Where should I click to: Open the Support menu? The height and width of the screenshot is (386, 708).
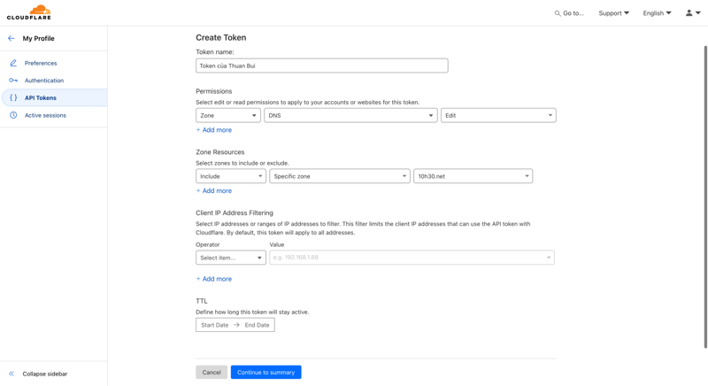coord(613,13)
